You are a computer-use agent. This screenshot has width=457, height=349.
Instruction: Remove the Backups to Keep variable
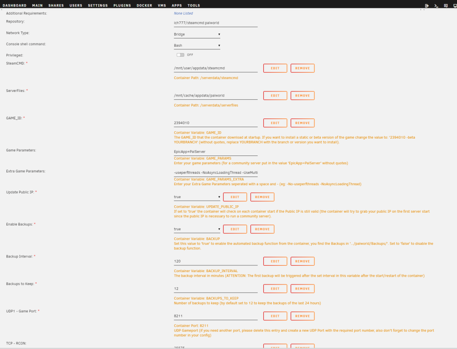click(x=303, y=289)
